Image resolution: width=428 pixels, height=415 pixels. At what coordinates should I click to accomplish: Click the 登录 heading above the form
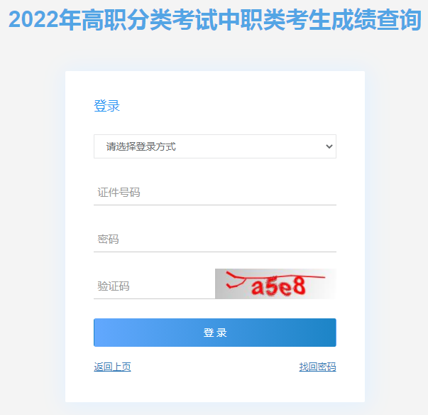point(106,106)
